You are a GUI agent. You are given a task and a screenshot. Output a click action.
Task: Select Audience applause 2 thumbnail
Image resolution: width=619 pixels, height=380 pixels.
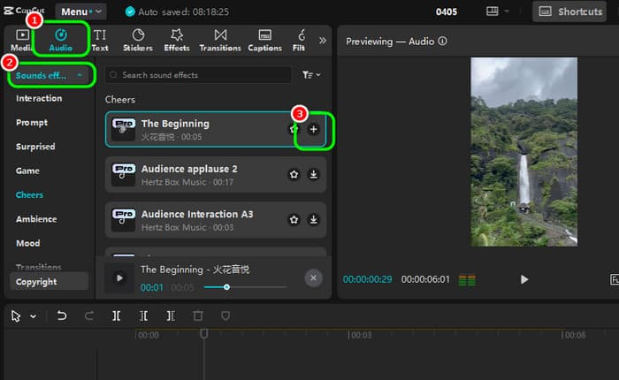pyautogui.click(x=123, y=174)
